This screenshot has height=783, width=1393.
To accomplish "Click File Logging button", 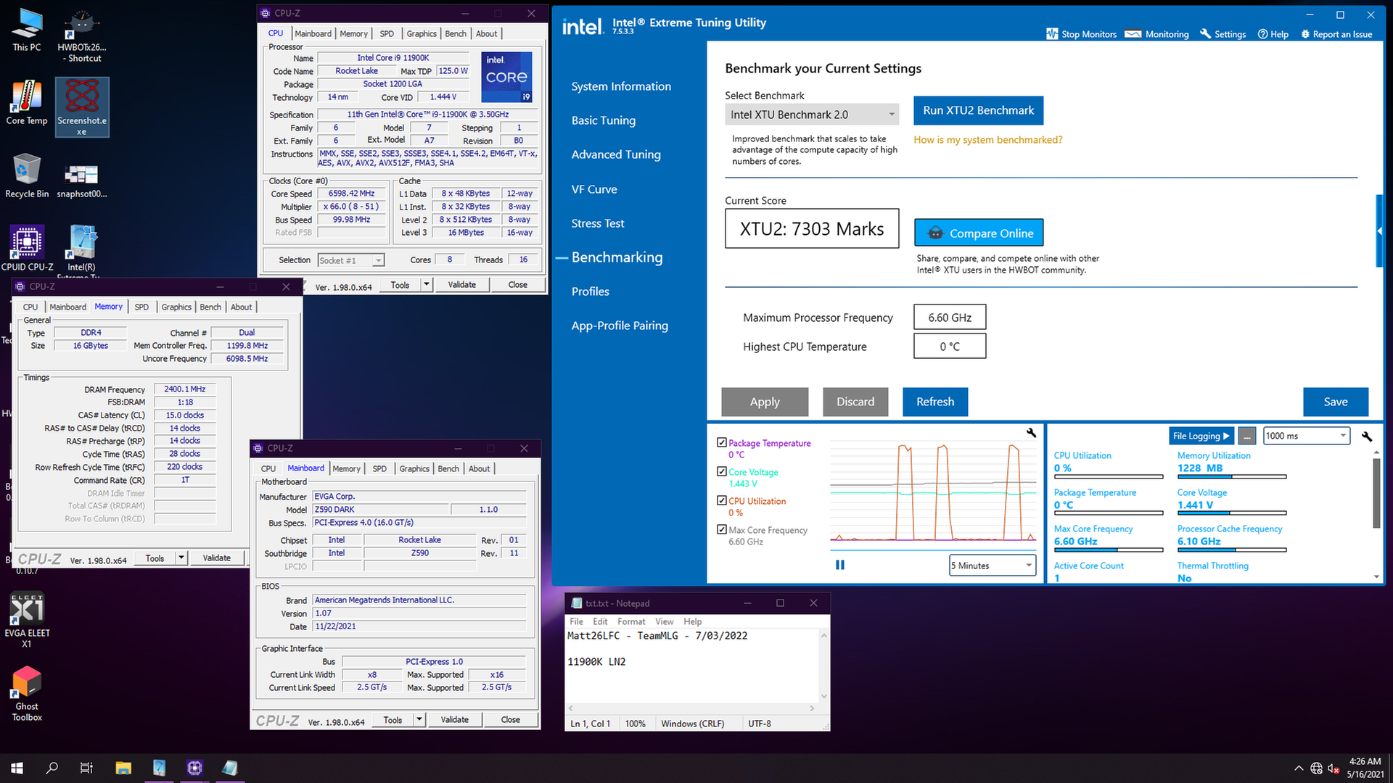I will [1201, 436].
